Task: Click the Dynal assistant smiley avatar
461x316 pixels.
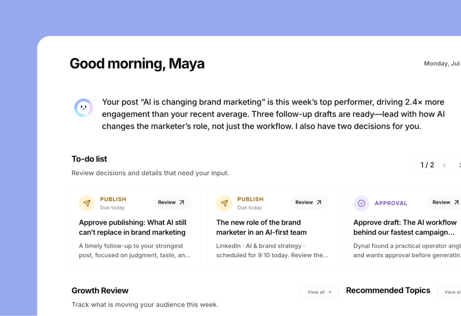Action: tap(83, 108)
